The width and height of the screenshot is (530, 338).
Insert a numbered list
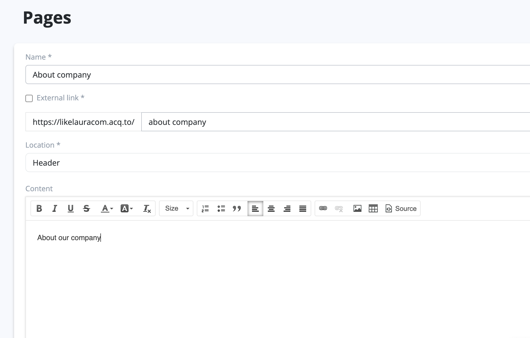(205, 208)
